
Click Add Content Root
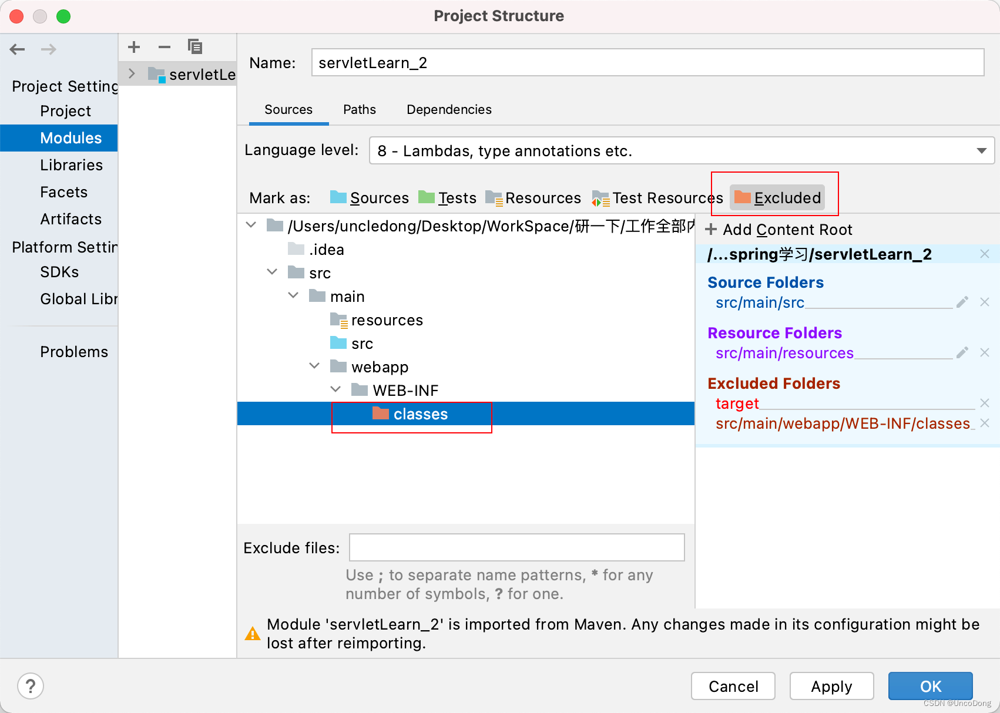pos(778,230)
